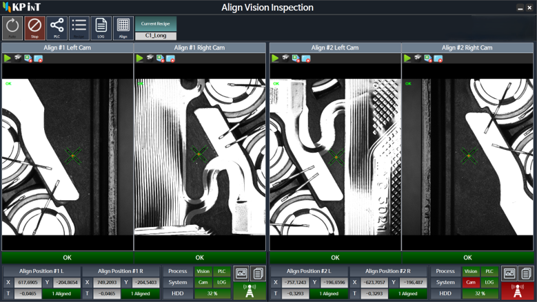
Task: Click green LOG indicator in Align #1 status
Action: (221, 282)
